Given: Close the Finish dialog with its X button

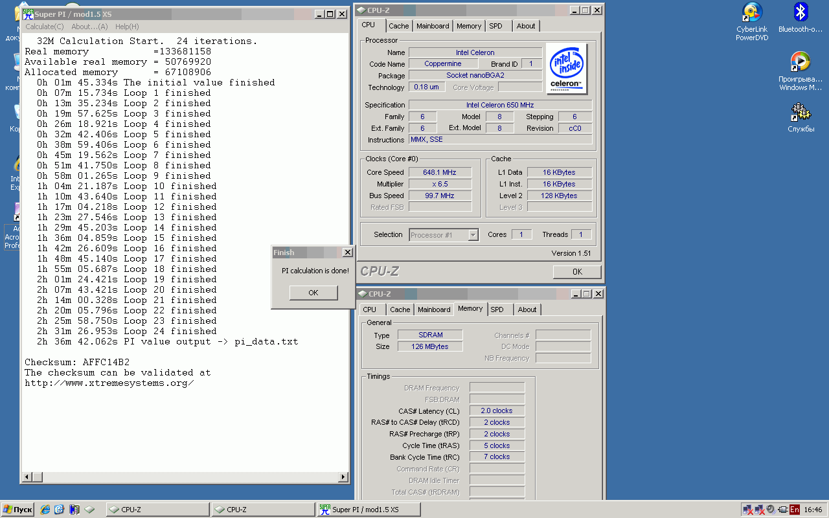Looking at the screenshot, I should (x=347, y=253).
